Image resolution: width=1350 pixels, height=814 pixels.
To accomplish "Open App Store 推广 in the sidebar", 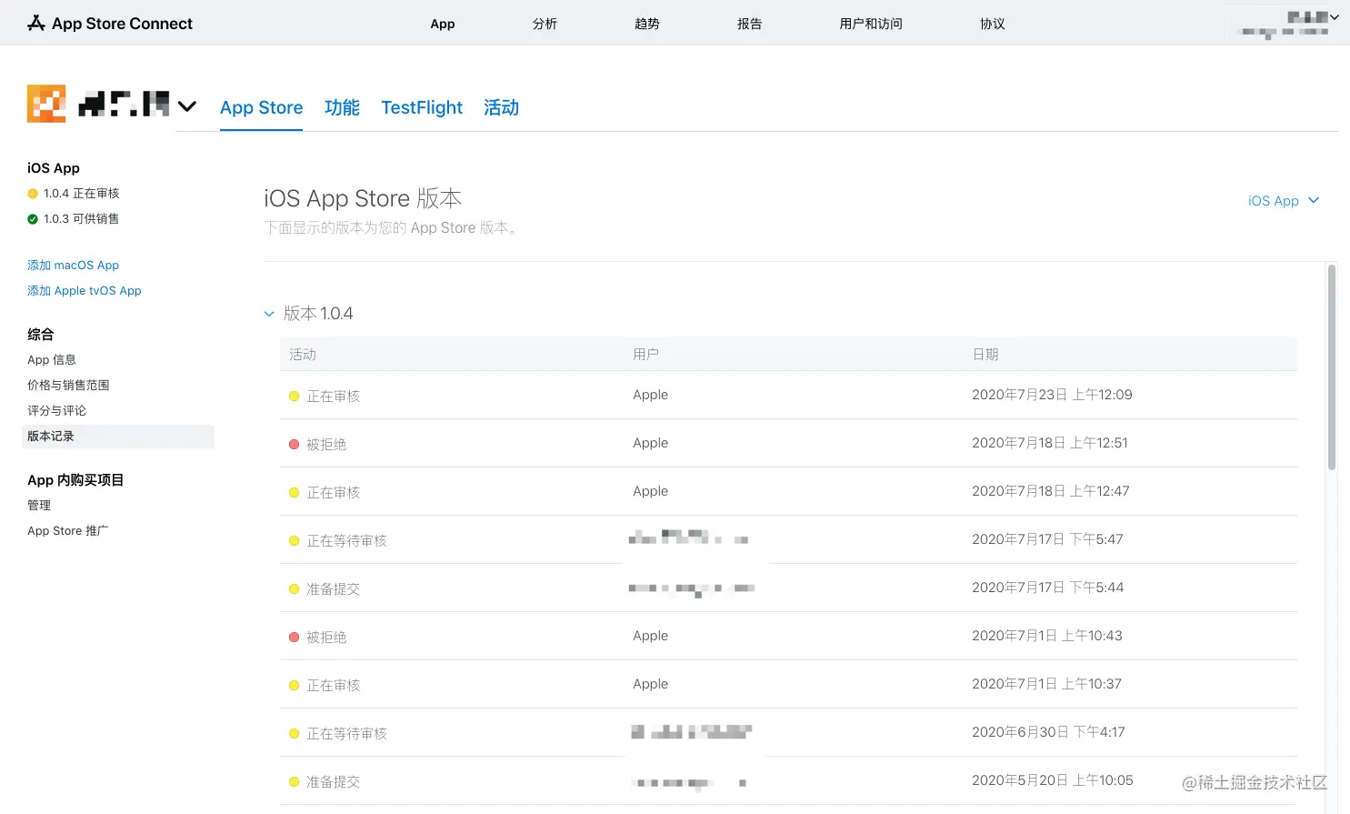I will tap(68, 531).
